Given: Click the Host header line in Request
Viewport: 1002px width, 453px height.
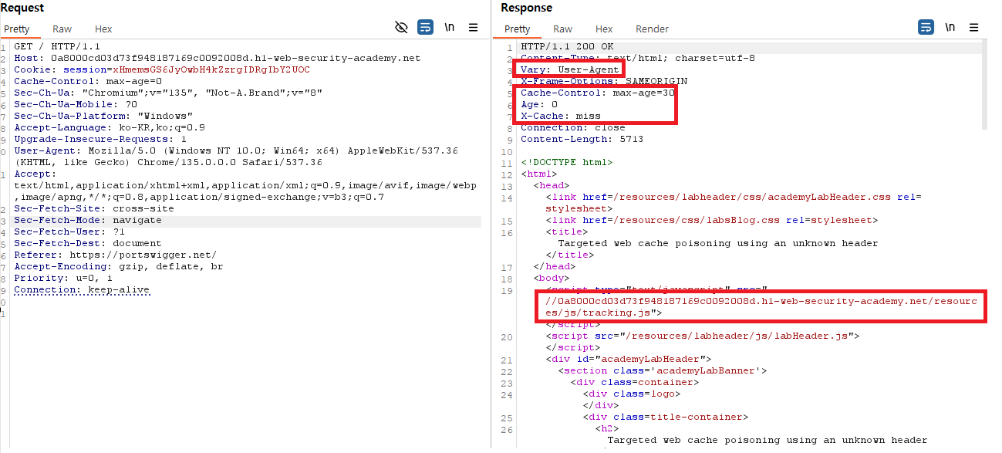Looking at the screenshot, I should tap(218, 58).
